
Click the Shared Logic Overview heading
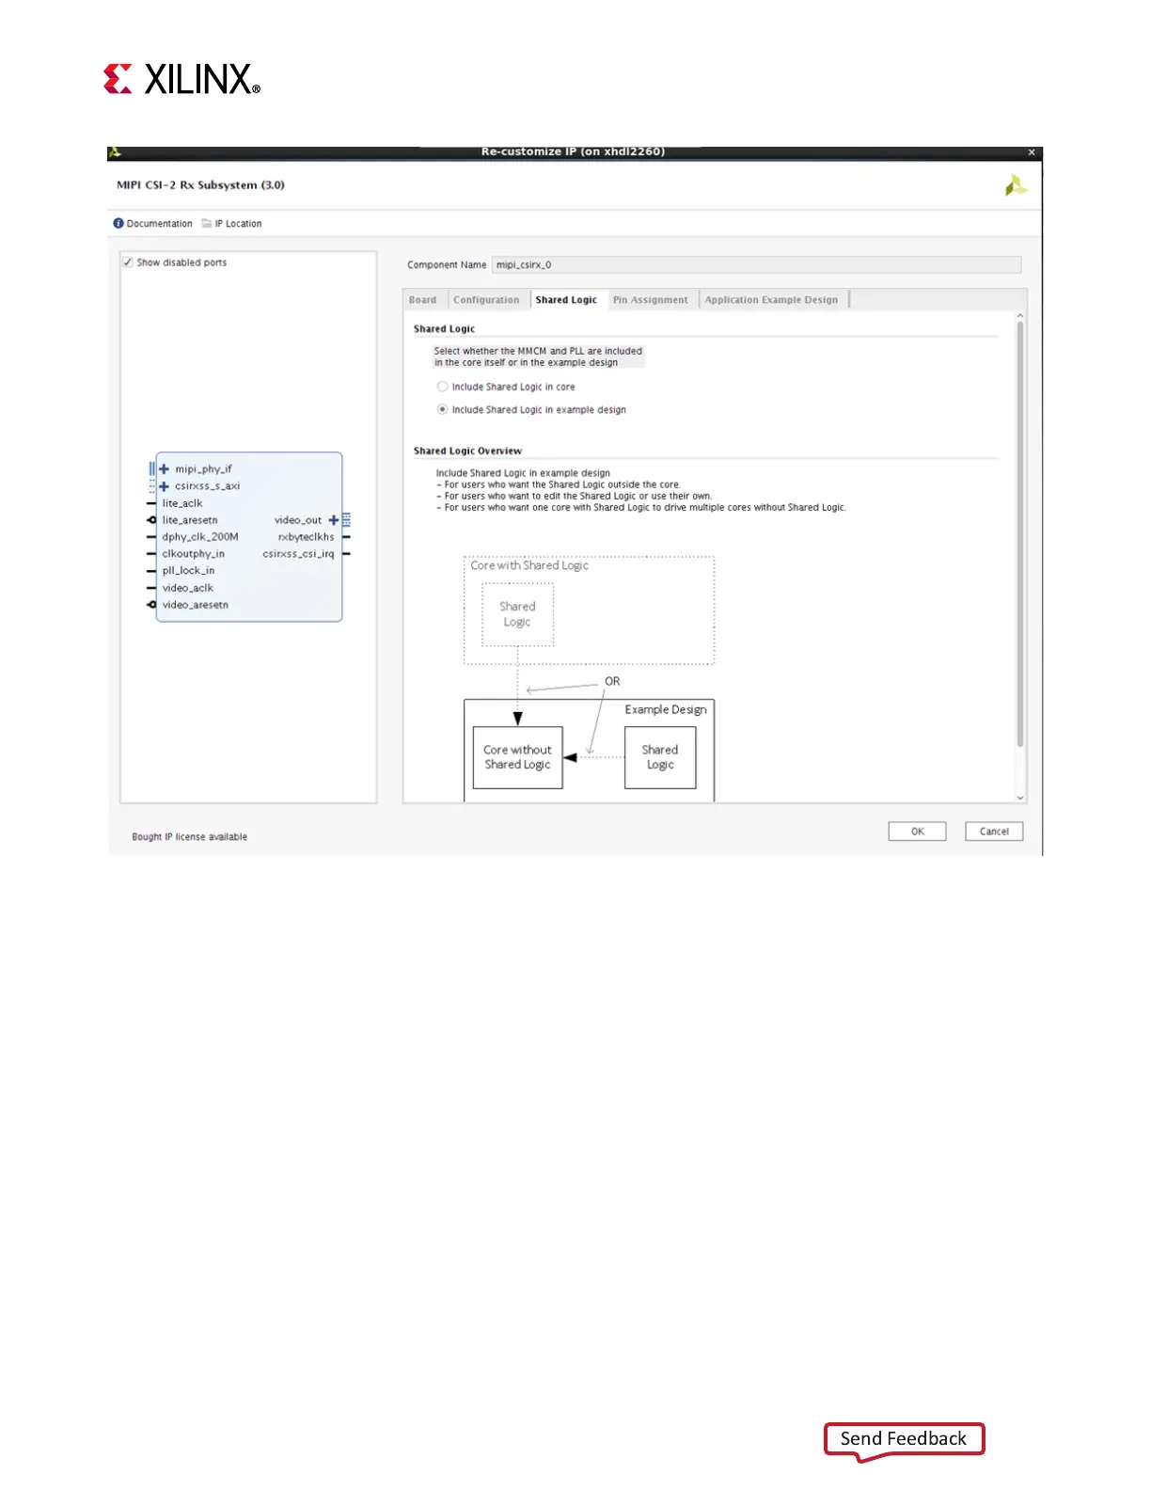pos(467,452)
